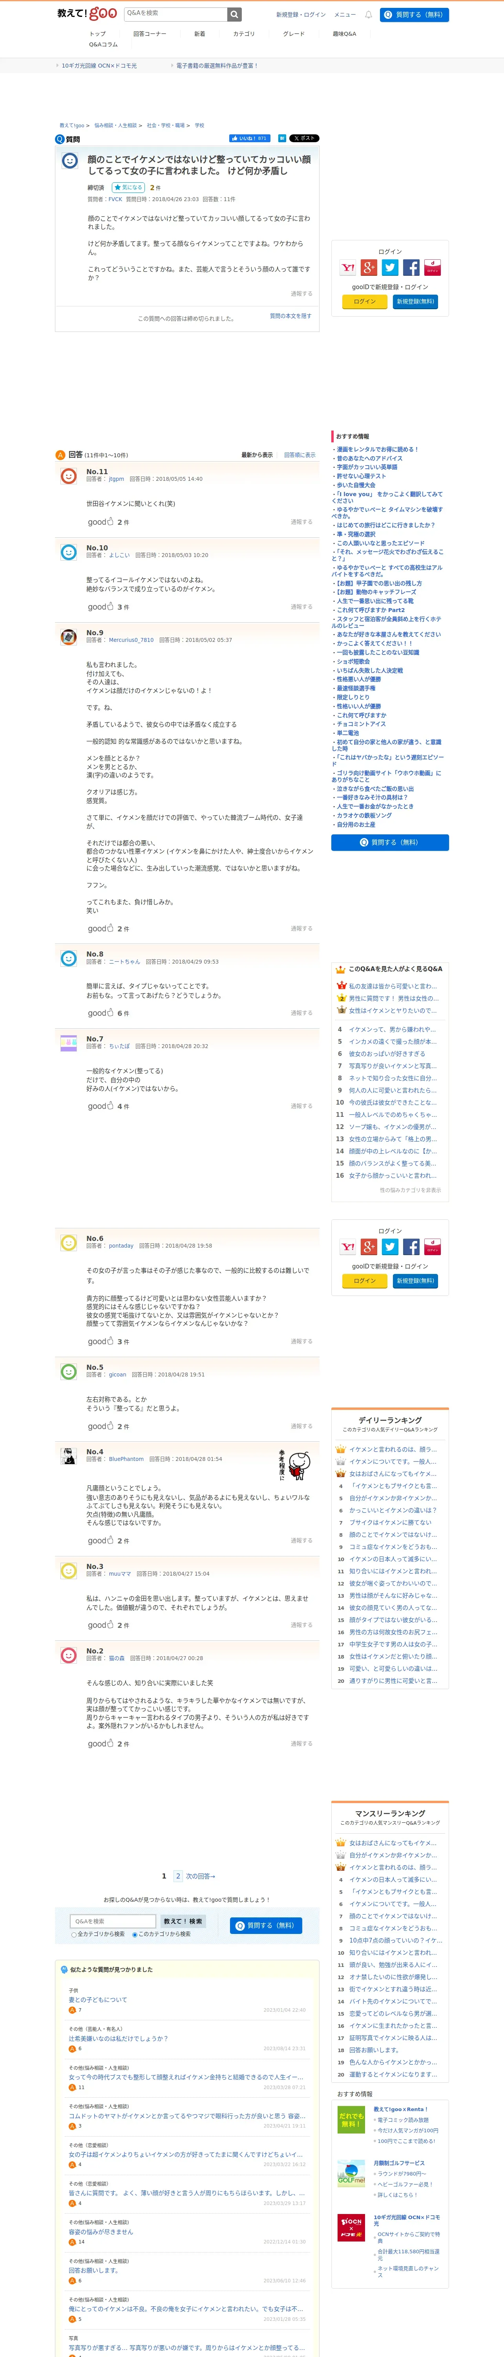Give a good to answer No.3
Viewport: 504px width, 2357px height.
pos(100,1625)
